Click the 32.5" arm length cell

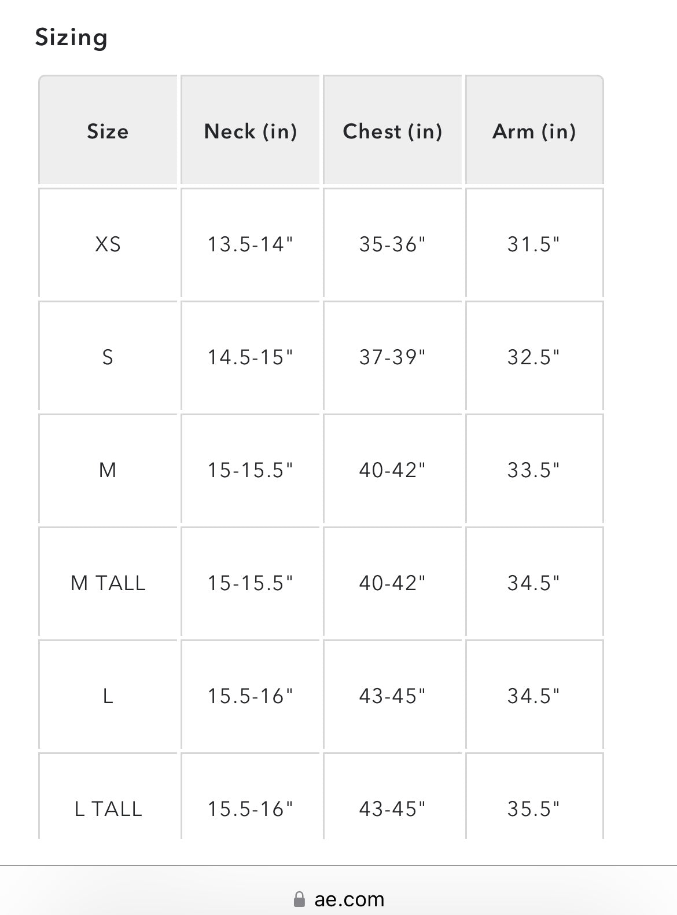coord(534,357)
